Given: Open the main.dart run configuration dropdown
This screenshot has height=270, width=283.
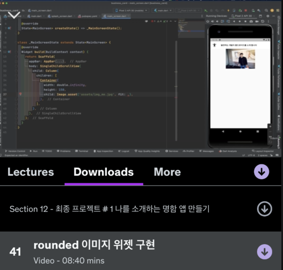Looking at the screenshot, I should (163, 10).
